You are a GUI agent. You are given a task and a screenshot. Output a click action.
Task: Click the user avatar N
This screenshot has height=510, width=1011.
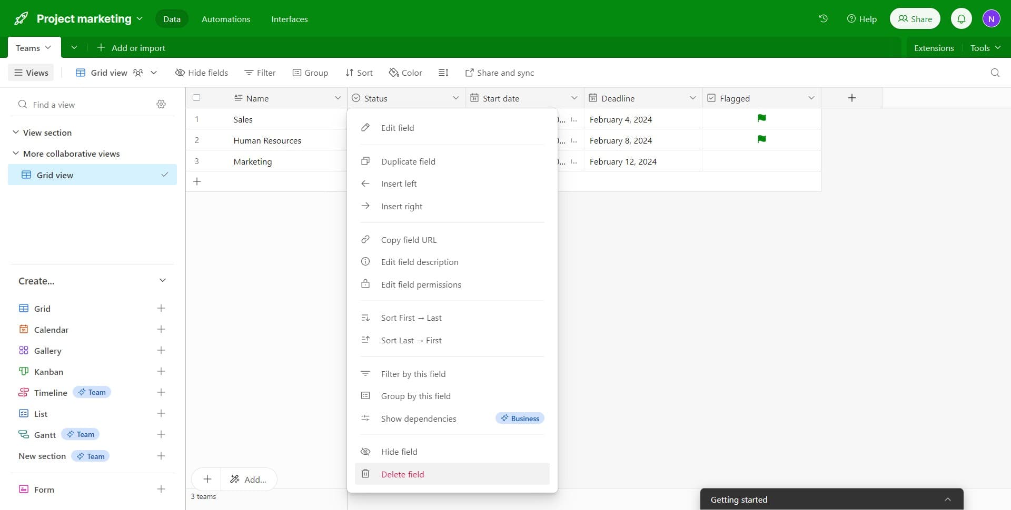pos(991,19)
